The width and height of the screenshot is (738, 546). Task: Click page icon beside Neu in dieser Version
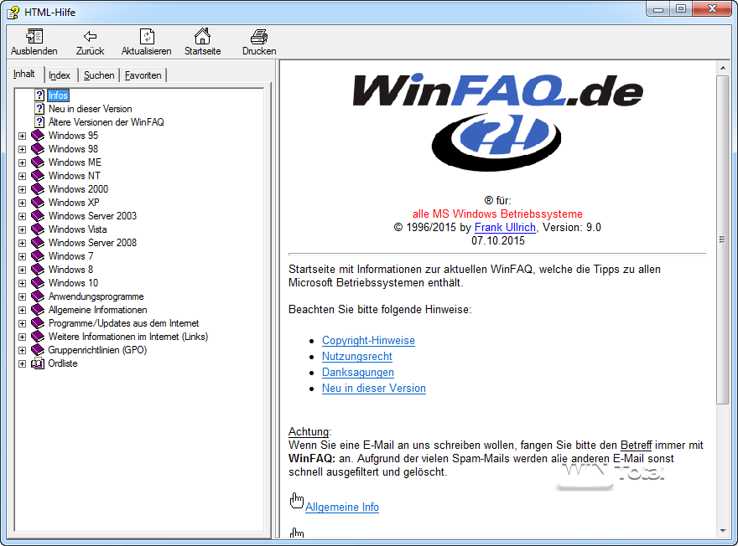pyautogui.click(x=39, y=109)
